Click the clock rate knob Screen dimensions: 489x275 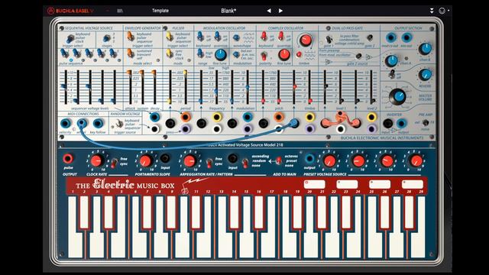(96, 161)
